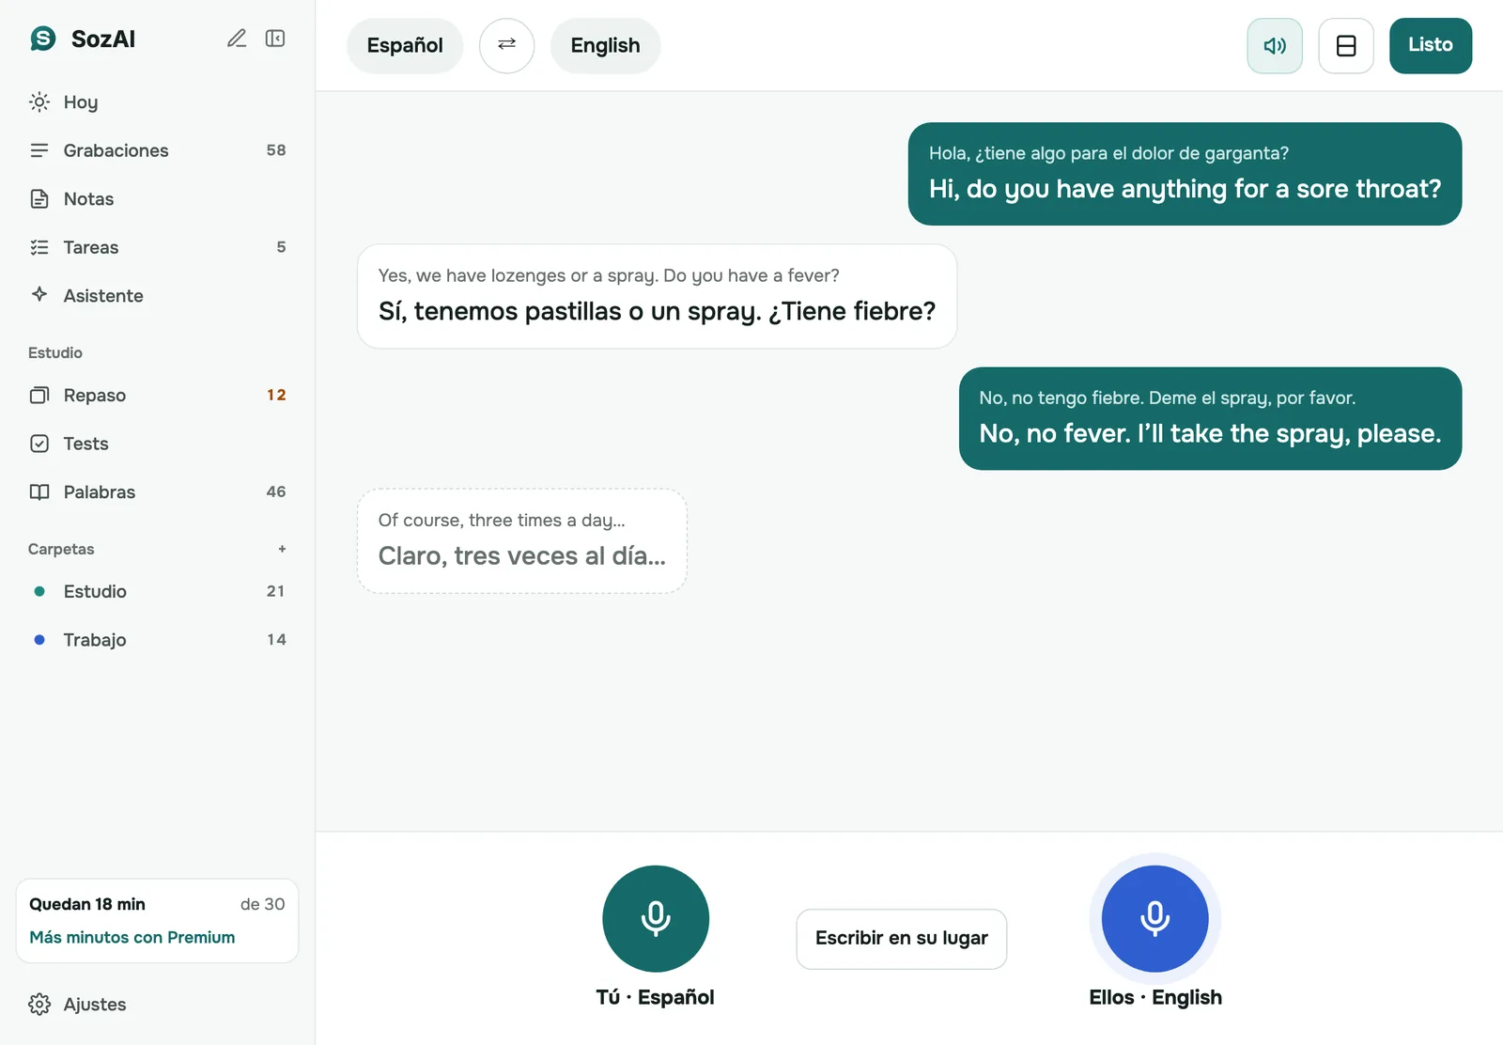Viewport: 1503px width, 1045px height.
Task: Open the Trabajo folder
Action: (158, 640)
